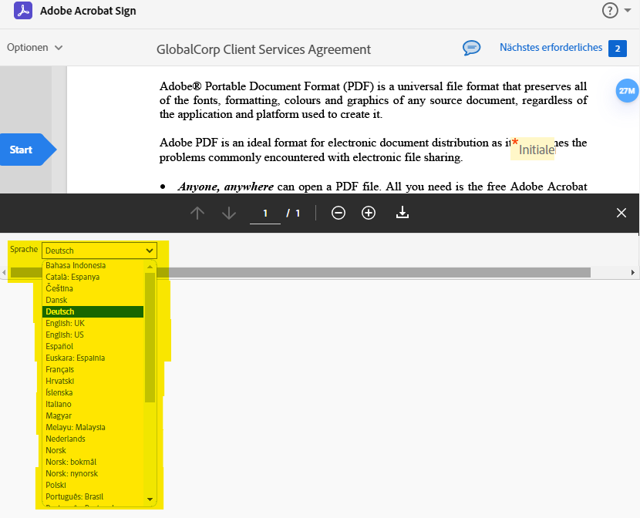The image size is (640, 518).
Task: Select plain Norsk language option
Action: click(x=93, y=450)
